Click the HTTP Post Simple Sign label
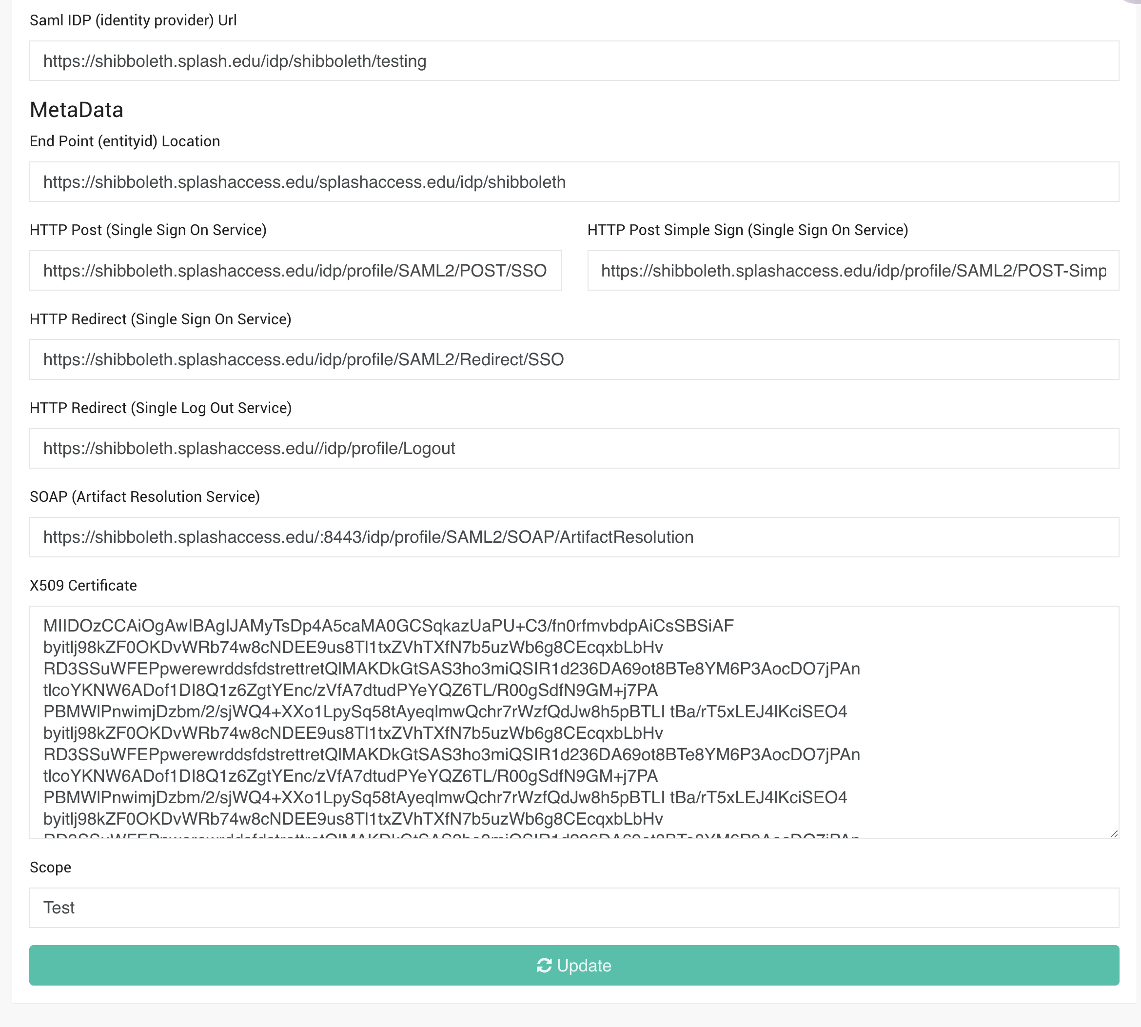Image resolution: width=1141 pixels, height=1027 pixels. [x=747, y=230]
